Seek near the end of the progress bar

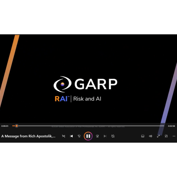click(162, 126)
